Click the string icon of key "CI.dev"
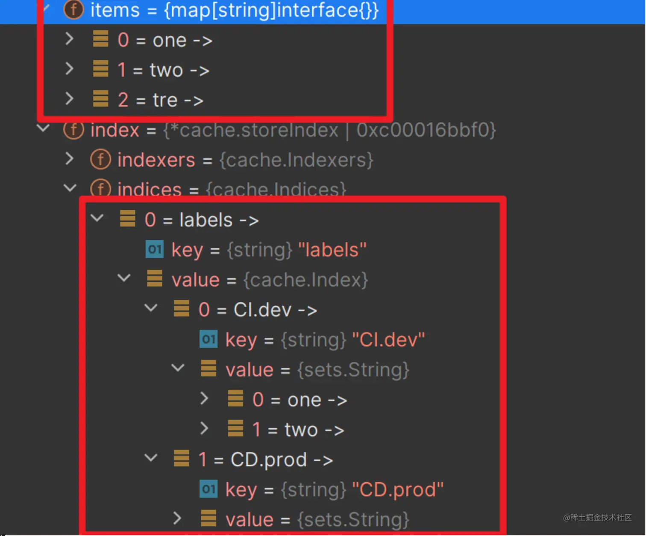The width and height of the screenshot is (646, 536). click(x=208, y=339)
